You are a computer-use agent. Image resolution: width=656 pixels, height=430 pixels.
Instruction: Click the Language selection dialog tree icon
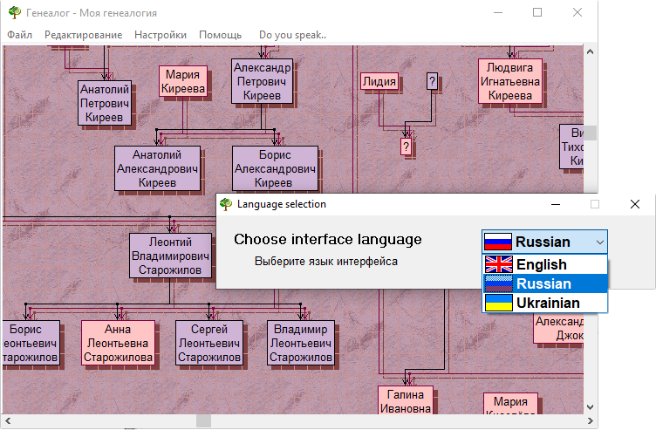226,204
